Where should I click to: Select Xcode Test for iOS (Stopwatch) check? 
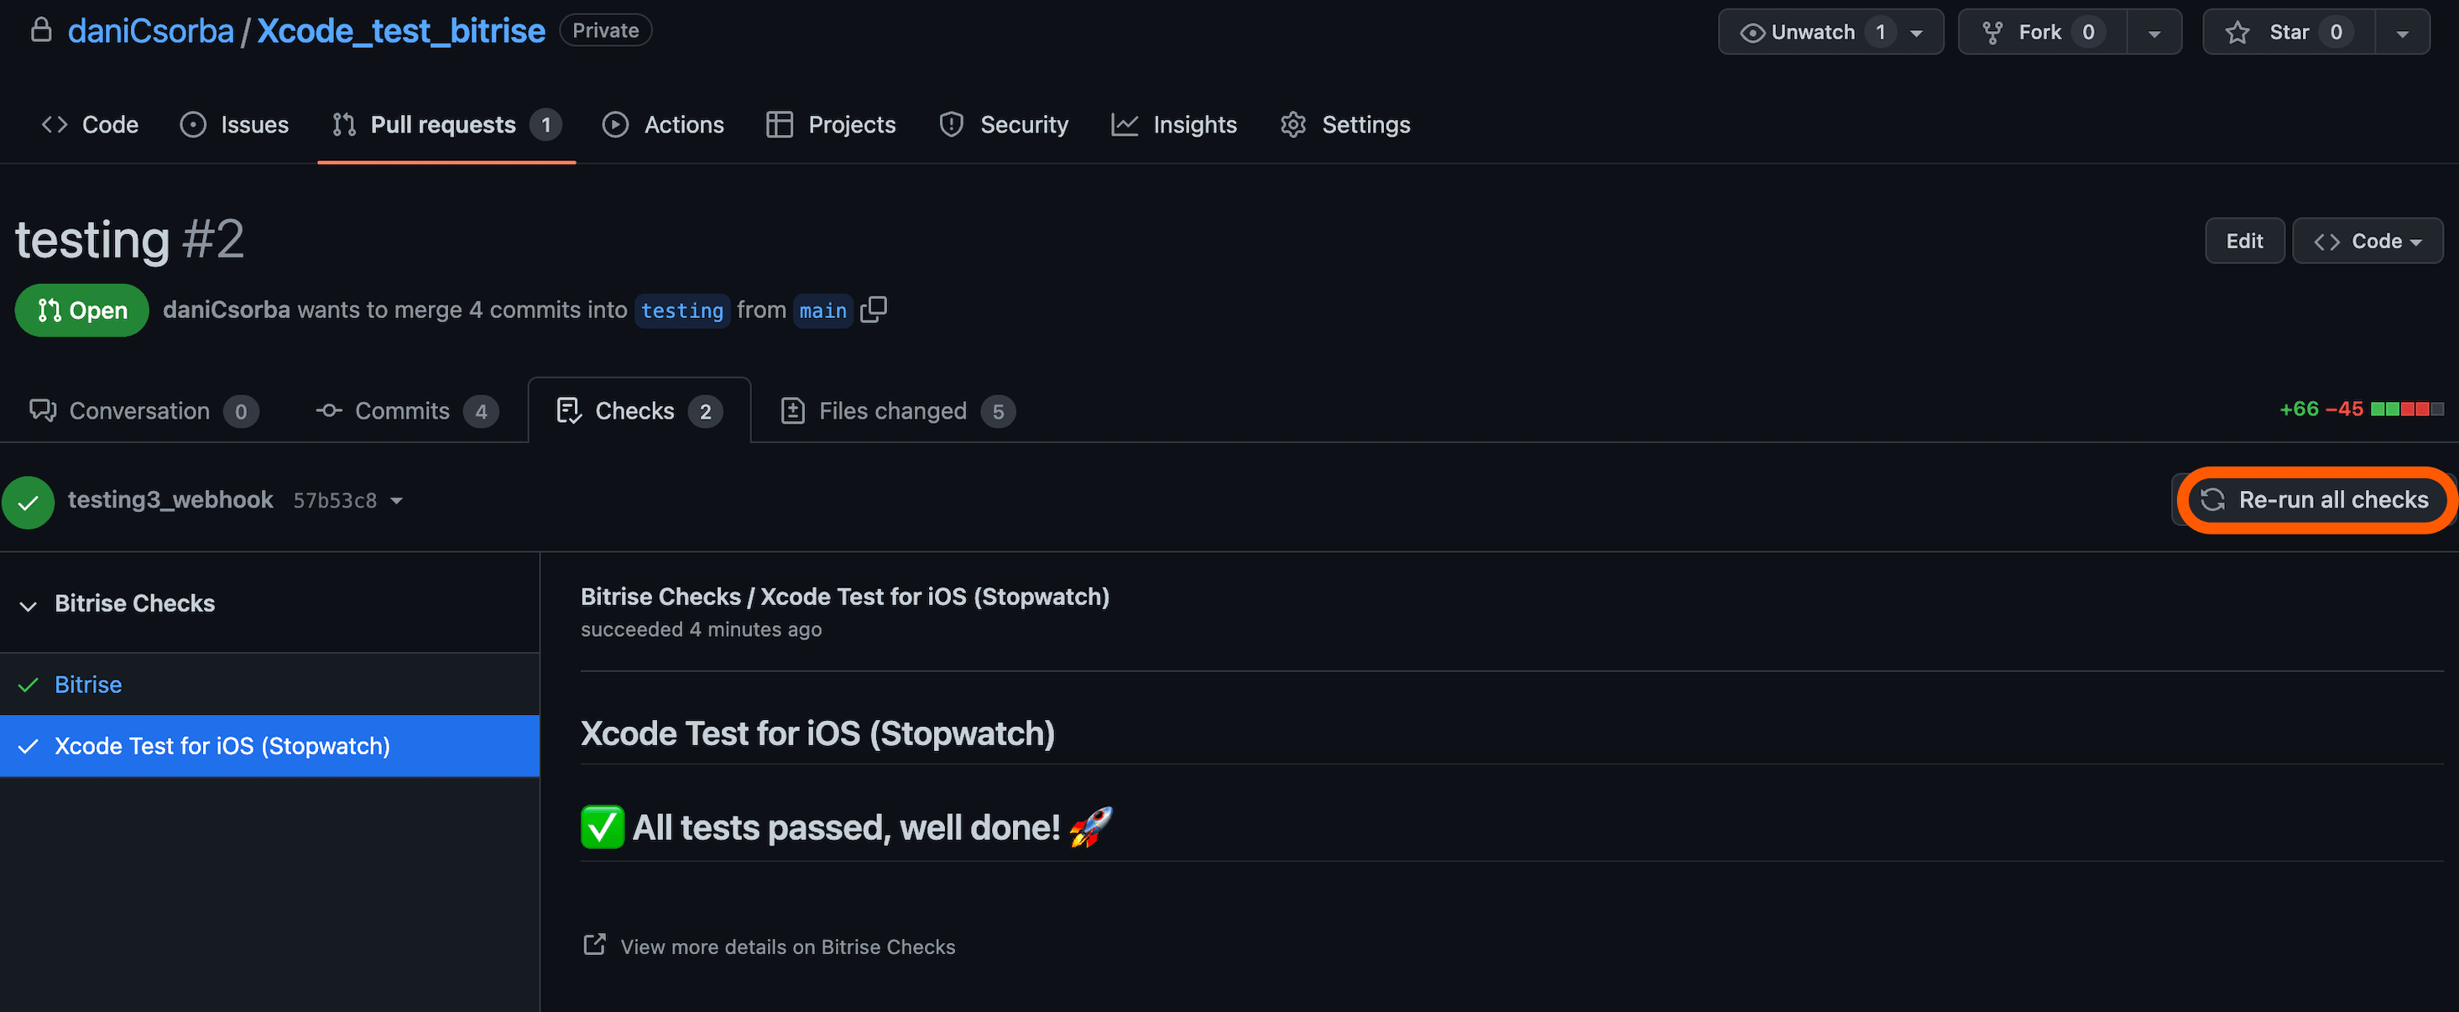tap(222, 746)
